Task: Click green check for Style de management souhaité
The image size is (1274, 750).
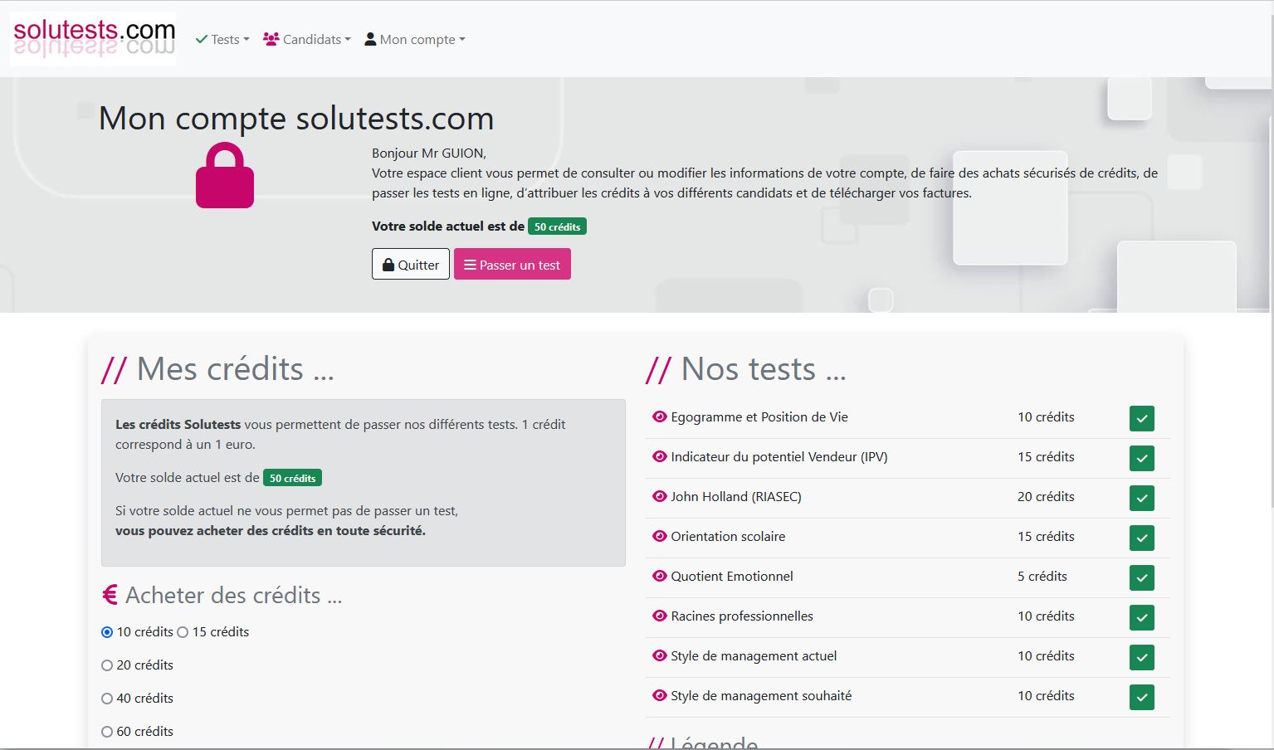Action: 1142,697
